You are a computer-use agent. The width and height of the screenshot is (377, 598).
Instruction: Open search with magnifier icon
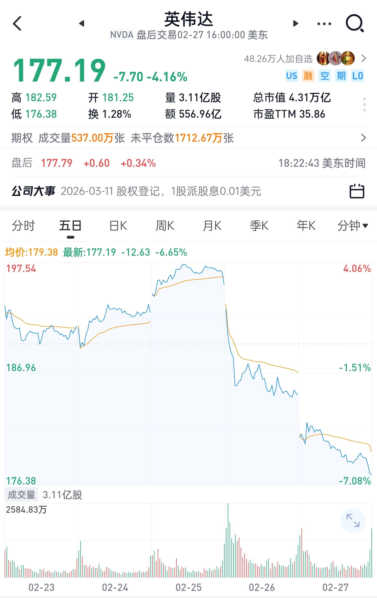[x=355, y=23]
